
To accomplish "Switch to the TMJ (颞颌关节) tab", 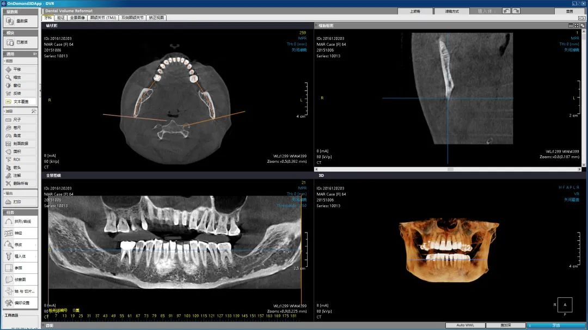I will point(103,17).
